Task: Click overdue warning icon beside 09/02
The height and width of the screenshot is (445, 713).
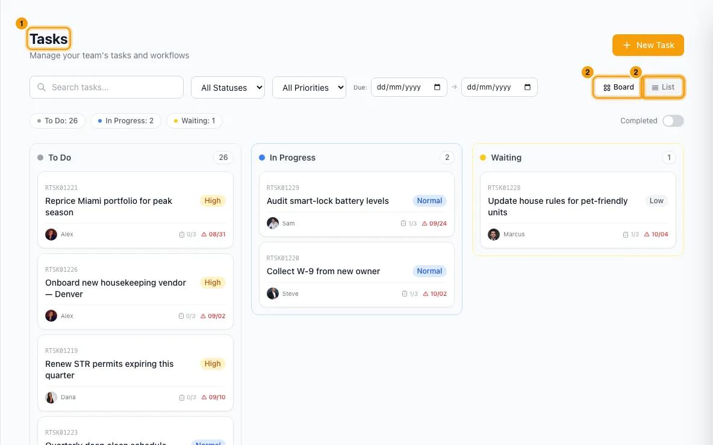Action: pyautogui.click(x=203, y=316)
